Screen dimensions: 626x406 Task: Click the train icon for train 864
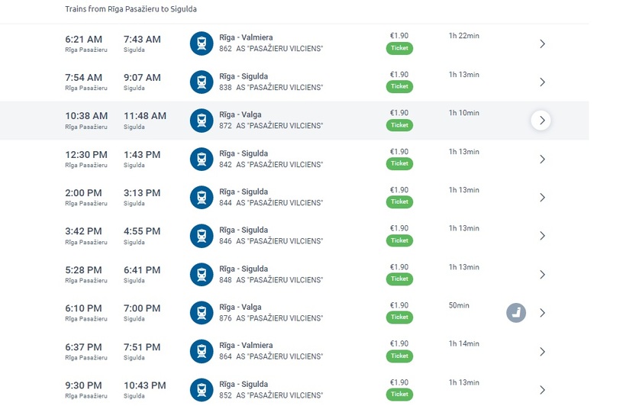(201, 351)
